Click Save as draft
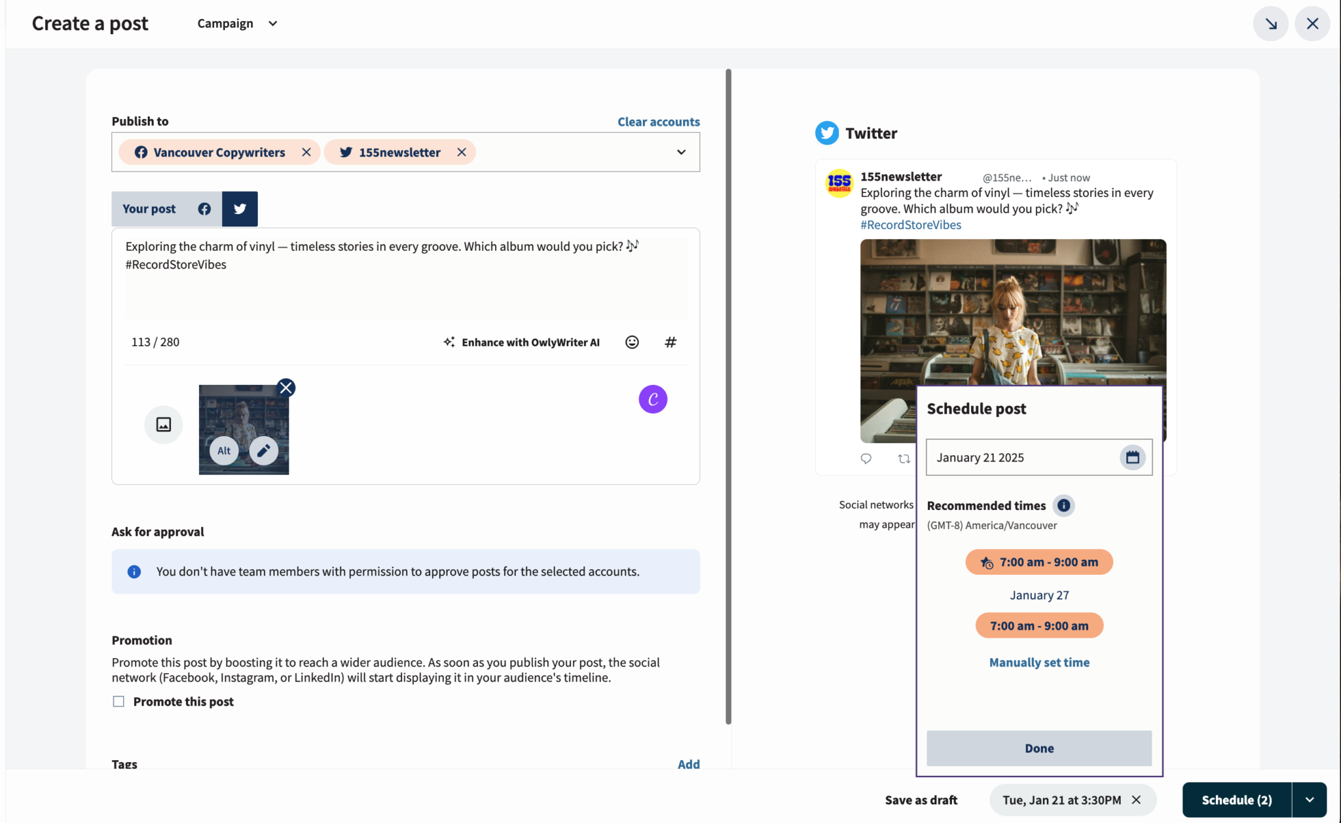Image resolution: width=1341 pixels, height=823 pixels. [x=921, y=799]
